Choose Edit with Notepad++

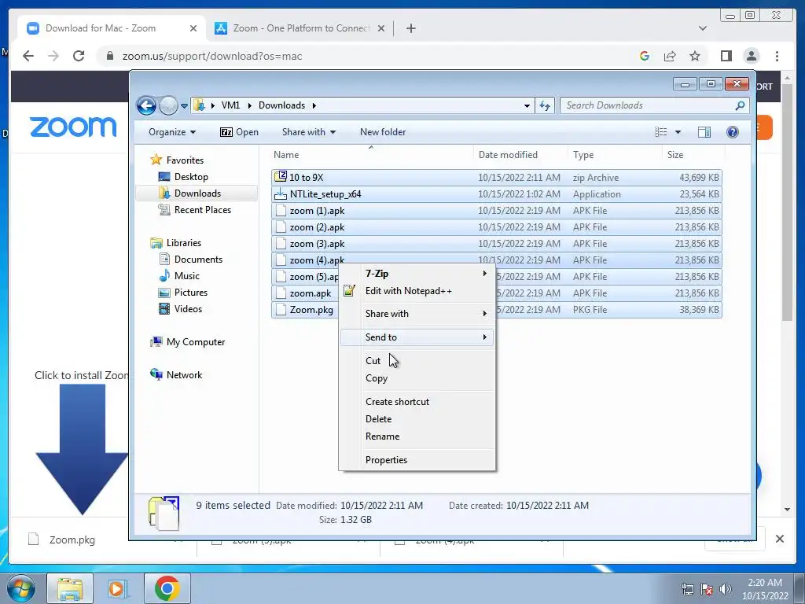[x=417, y=291]
